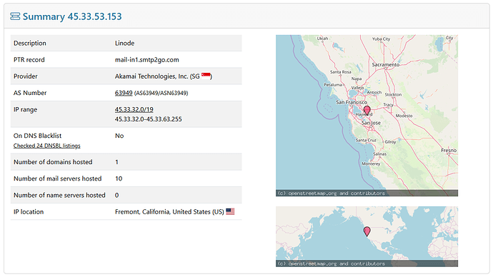This screenshot has width=493, height=277.
Task: Click the San Francisco label on map
Action: pyautogui.click(x=352, y=102)
